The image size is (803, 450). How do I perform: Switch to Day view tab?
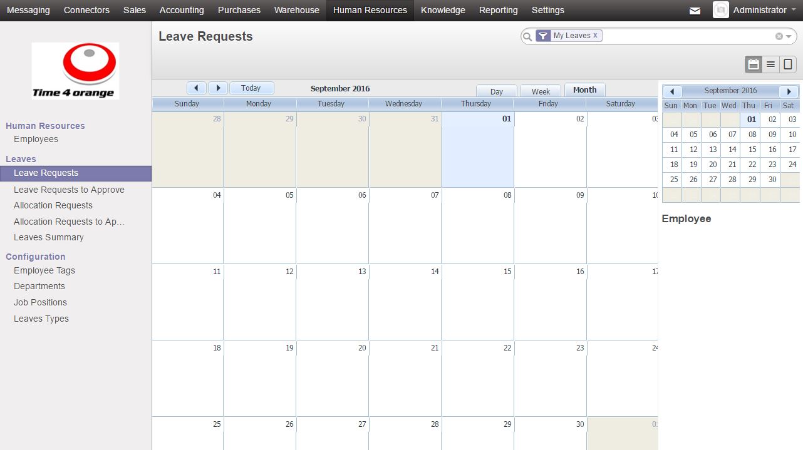tap(497, 91)
